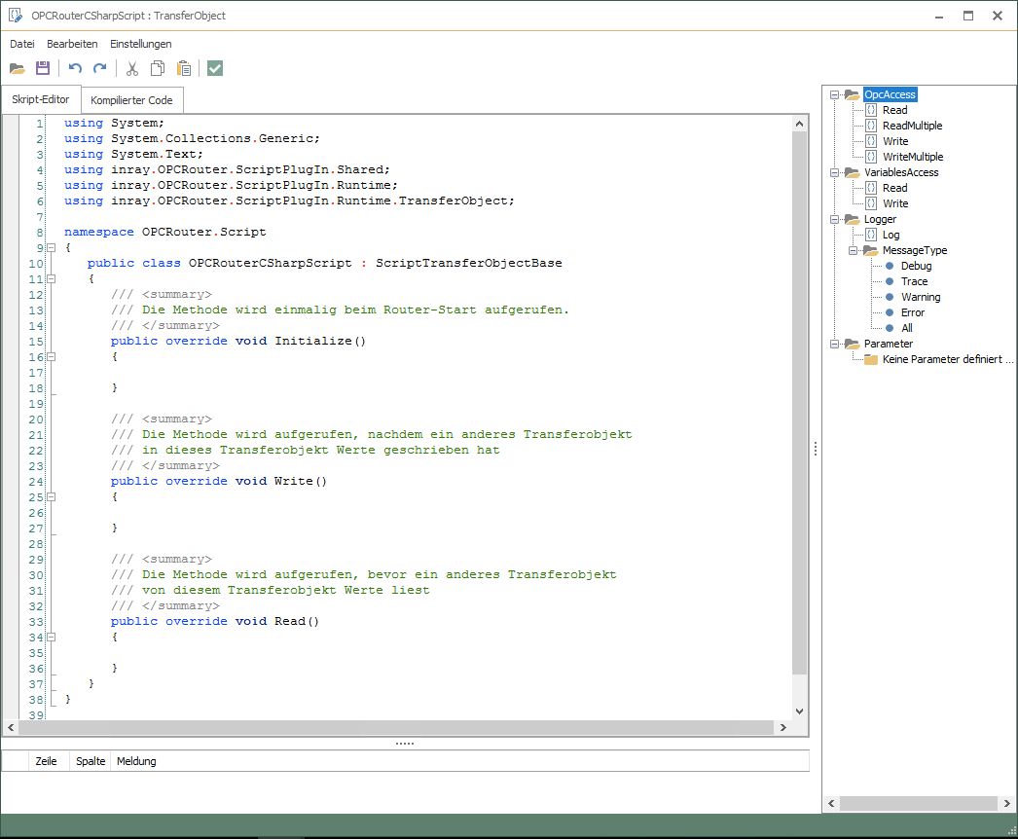Screen dimensions: 1018x839
Task: Undo the last edit in toolbar
Action: [75, 68]
